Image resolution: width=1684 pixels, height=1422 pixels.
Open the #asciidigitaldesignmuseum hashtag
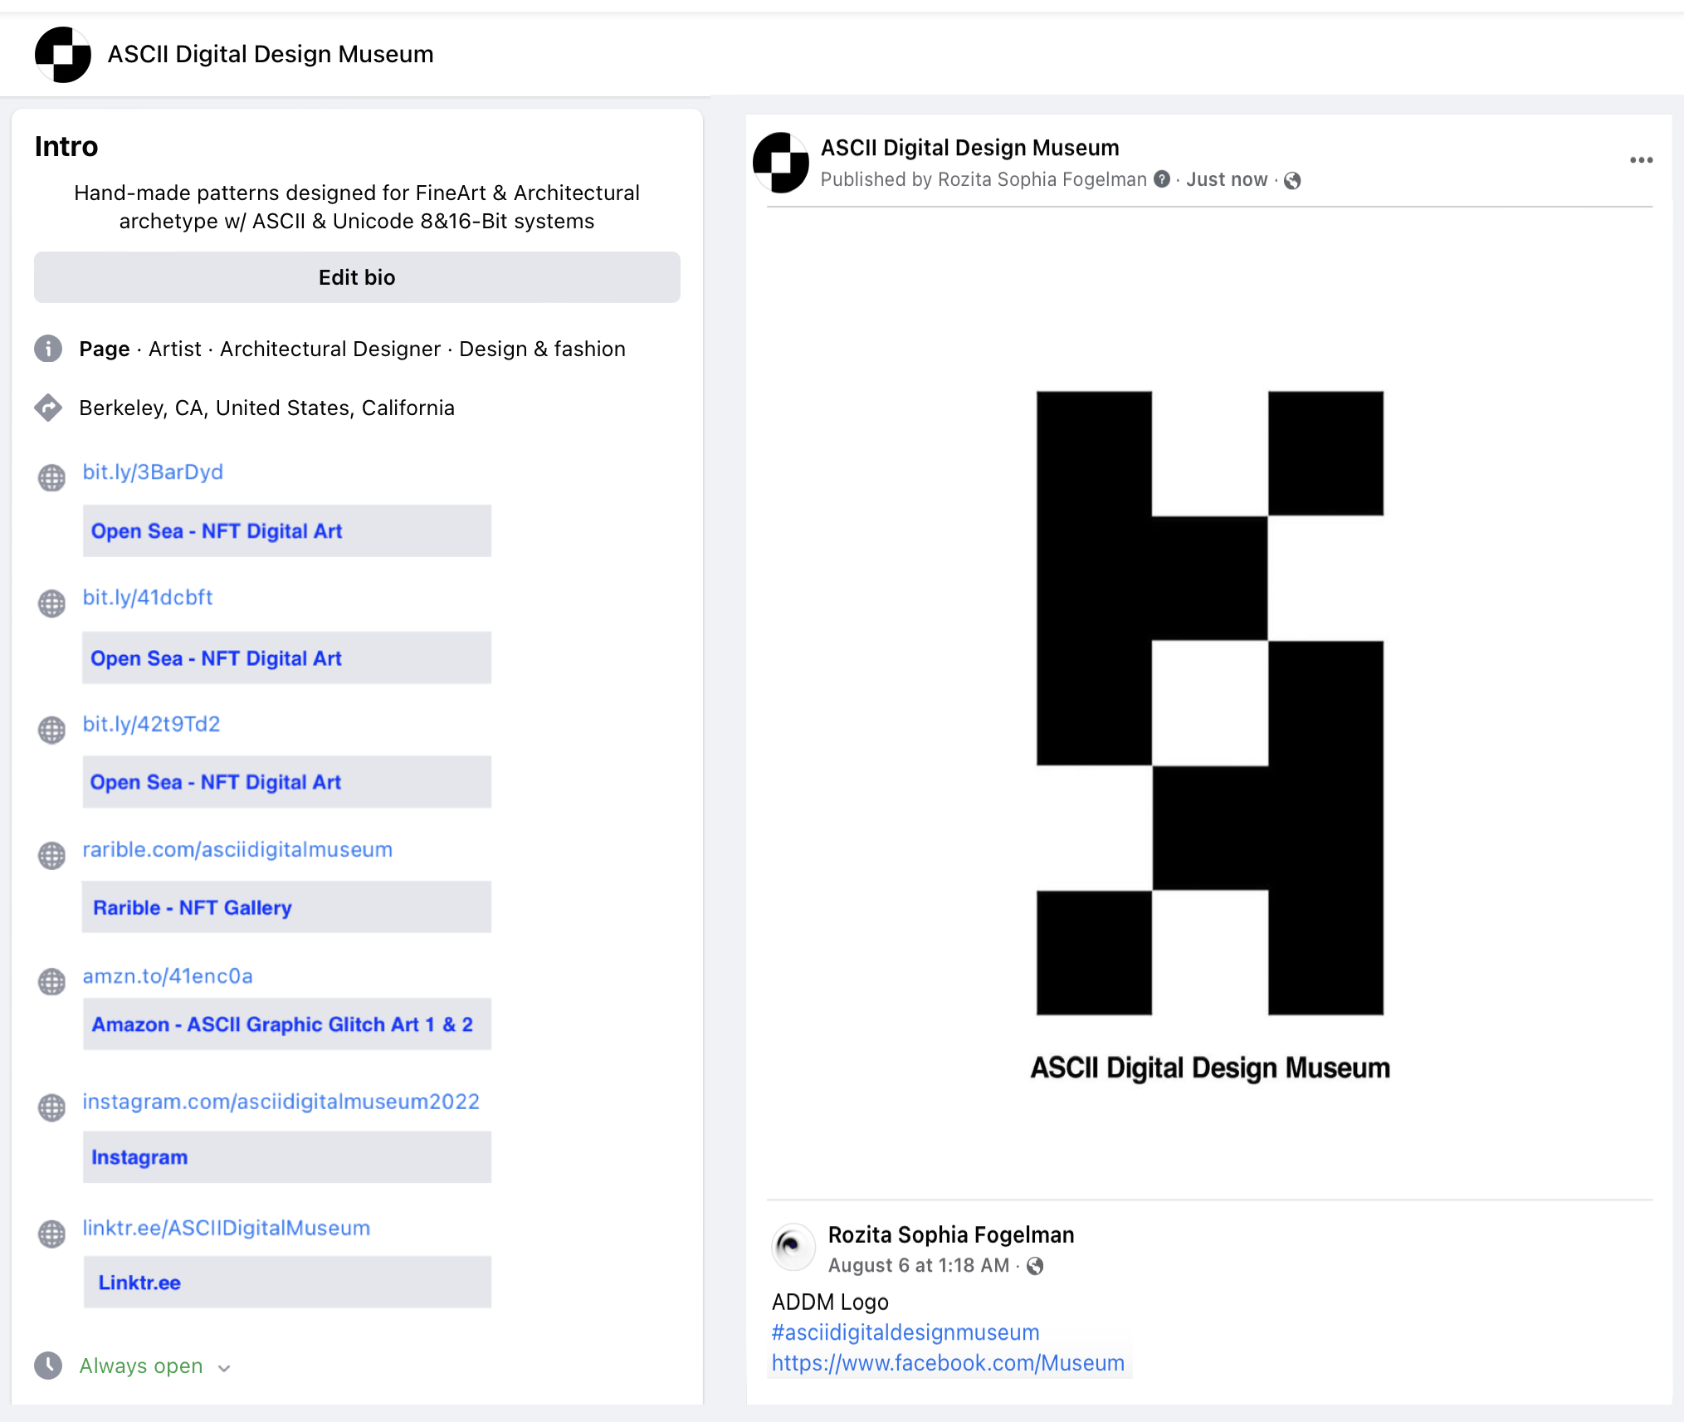pyautogui.click(x=905, y=1332)
